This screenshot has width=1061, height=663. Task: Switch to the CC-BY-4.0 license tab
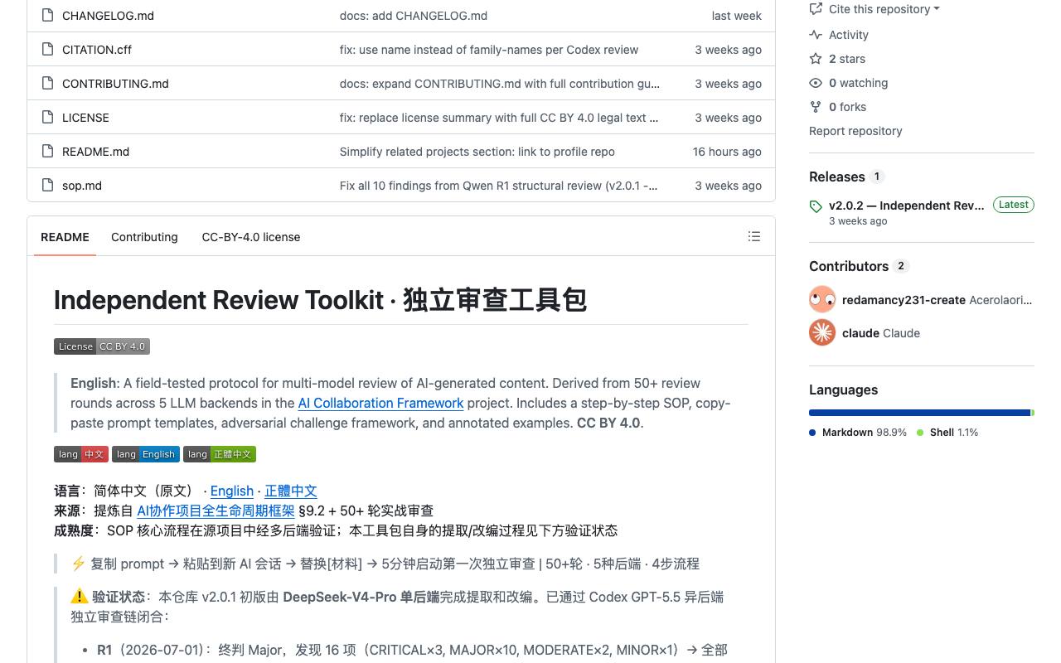pyautogui.click(x=251, y=237)
